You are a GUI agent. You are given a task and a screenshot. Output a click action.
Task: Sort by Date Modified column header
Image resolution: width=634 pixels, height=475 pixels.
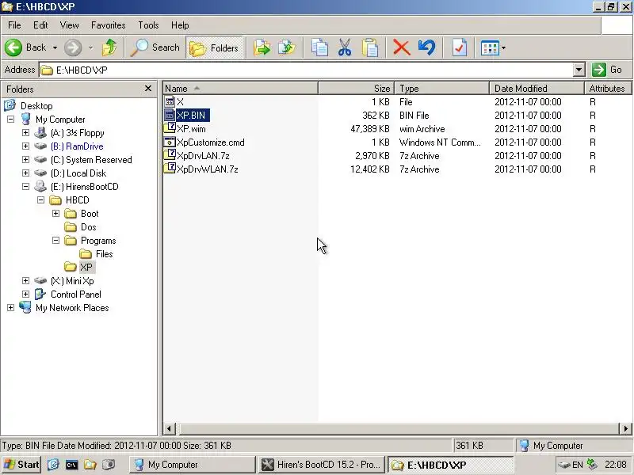click(537, 88)
